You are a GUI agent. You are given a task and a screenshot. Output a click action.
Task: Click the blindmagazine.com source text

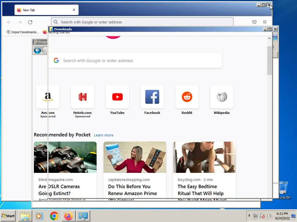tap(55, 180)
